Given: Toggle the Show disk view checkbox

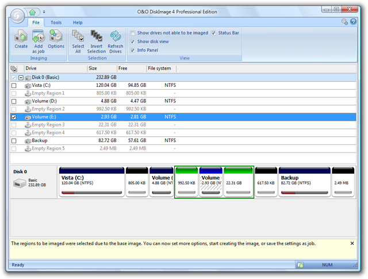Looking at the screenshot, I should point(133,41).
